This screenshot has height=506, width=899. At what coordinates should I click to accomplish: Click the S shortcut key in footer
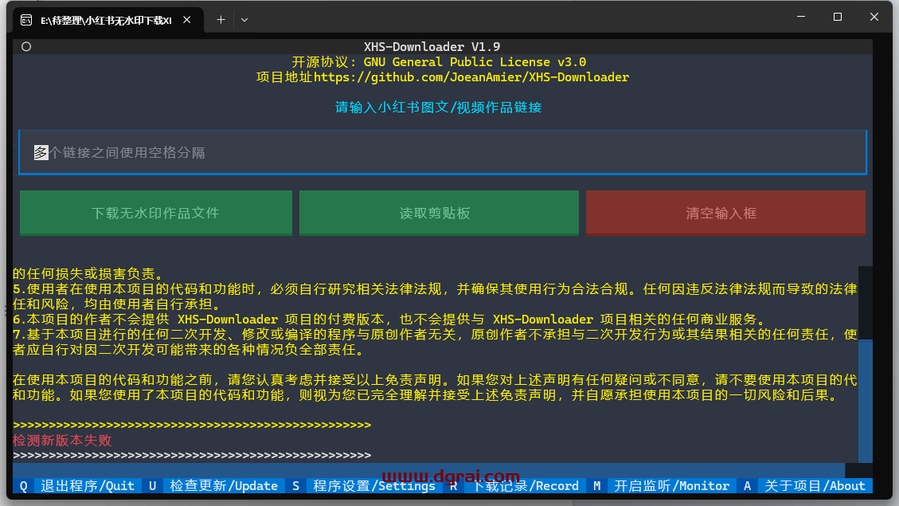click(296, 486)
